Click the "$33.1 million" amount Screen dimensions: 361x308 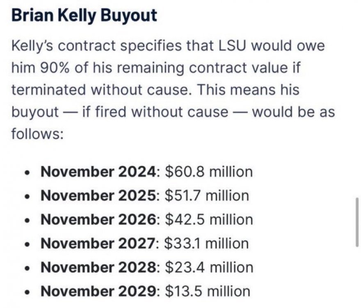click(207, 243)
